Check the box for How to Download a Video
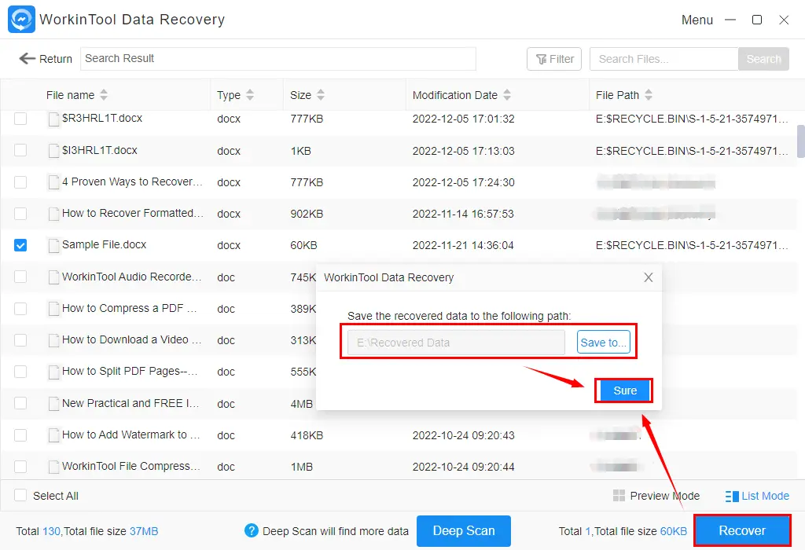The height and width of the screenshot is (550, 805). click(x=20, y=340)
